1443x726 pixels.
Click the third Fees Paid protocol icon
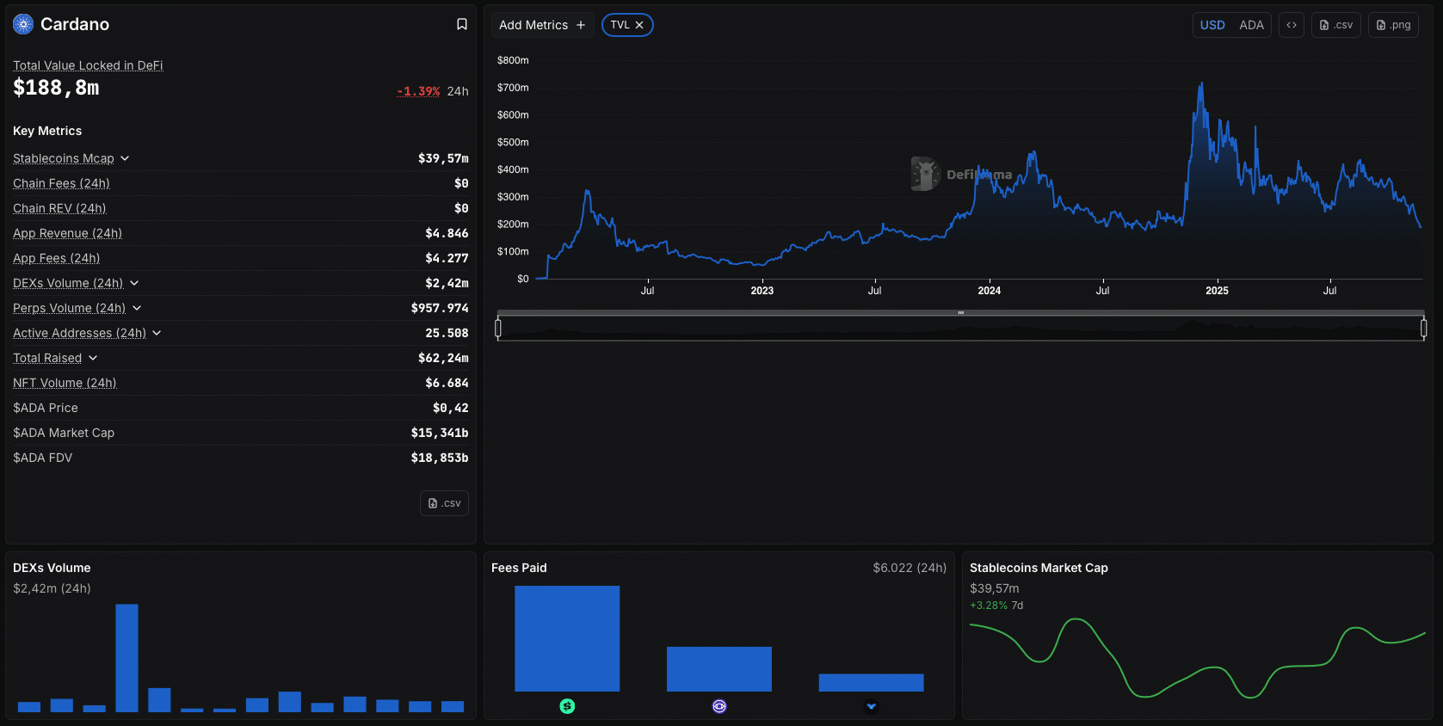872,706
